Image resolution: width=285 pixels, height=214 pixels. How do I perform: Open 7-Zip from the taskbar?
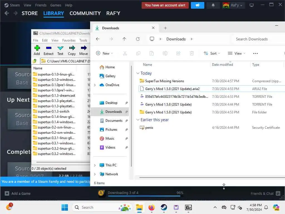188,207
